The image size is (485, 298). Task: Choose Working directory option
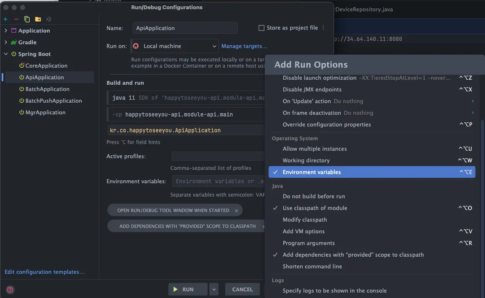pos(372,160)
